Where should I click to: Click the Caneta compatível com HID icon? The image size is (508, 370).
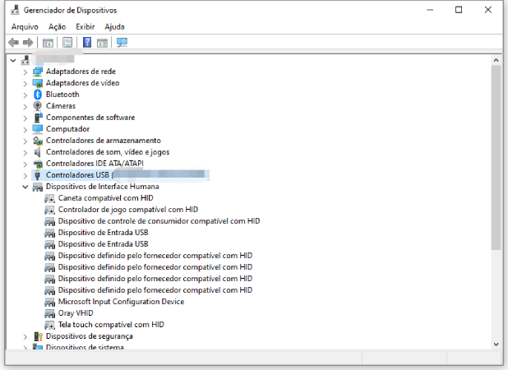[x=49, y=198]
